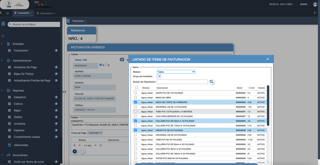
Task: Click the user profile avatar icon
Action: pyautogui.click(x=315, y=4)
